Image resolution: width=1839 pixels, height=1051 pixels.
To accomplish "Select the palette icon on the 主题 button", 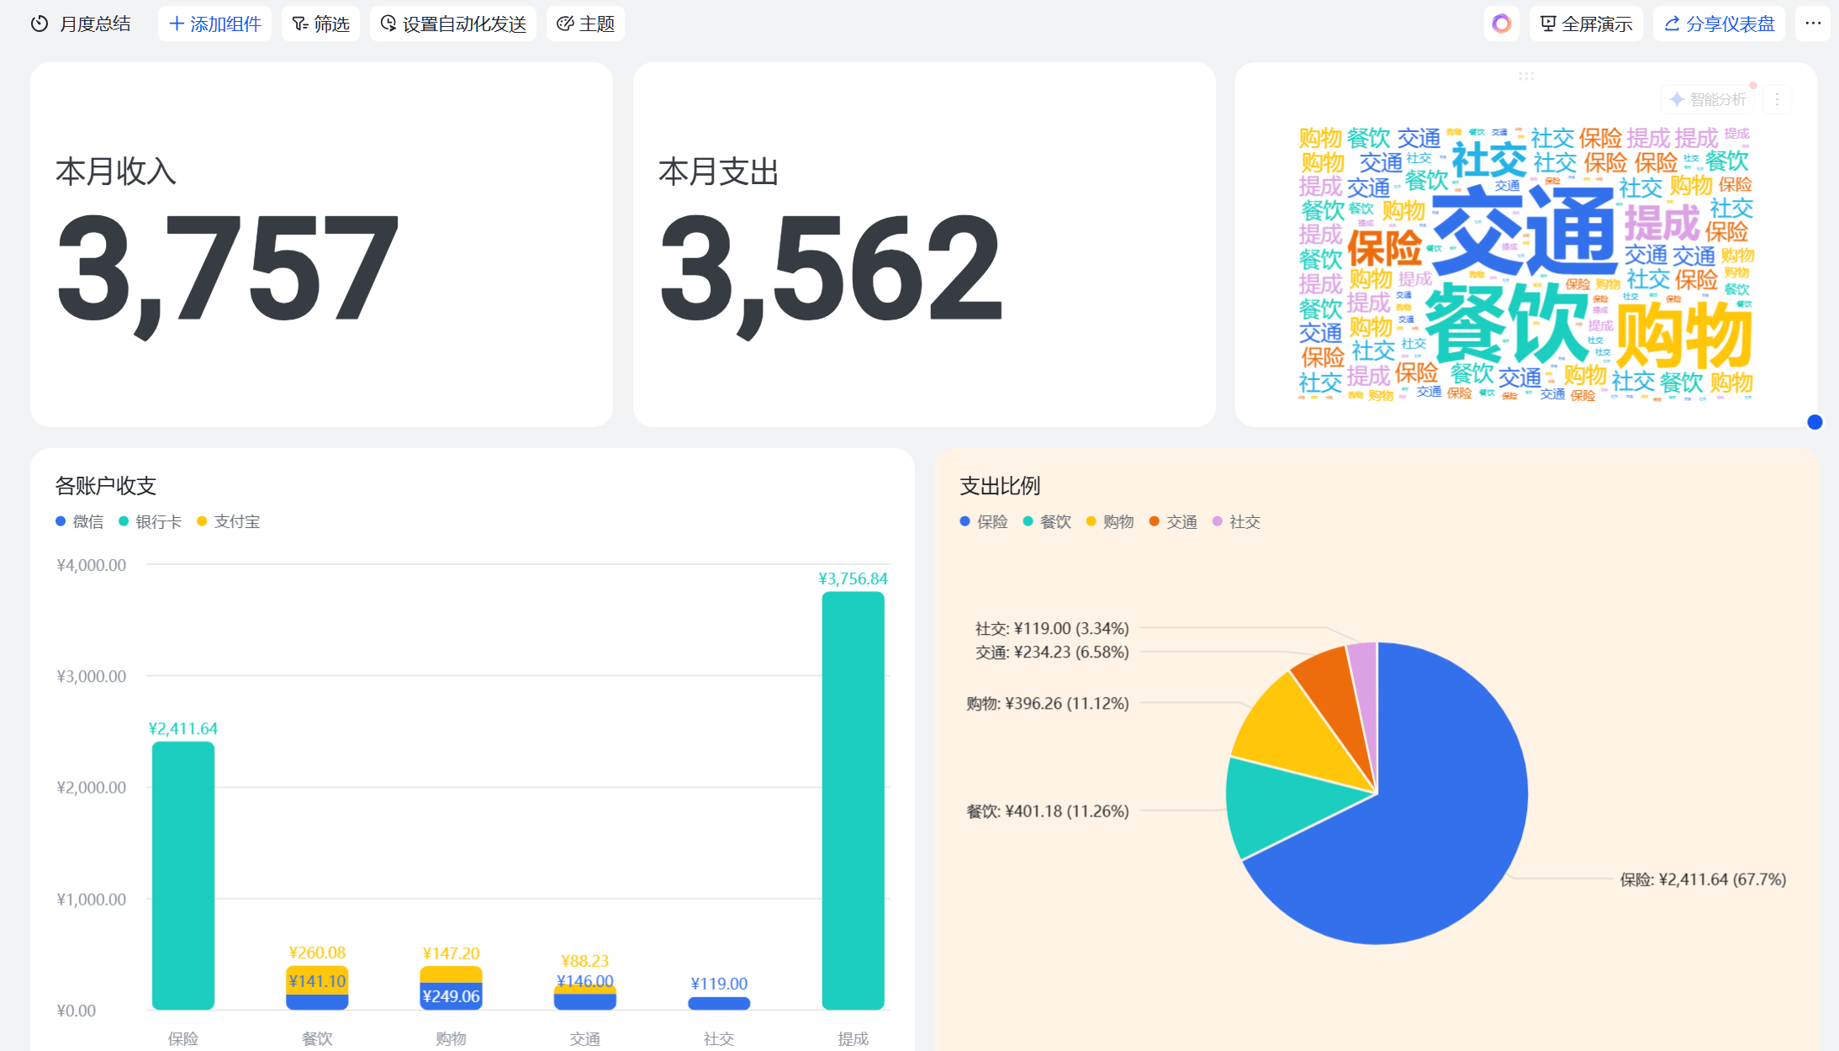I will point(564,24).
